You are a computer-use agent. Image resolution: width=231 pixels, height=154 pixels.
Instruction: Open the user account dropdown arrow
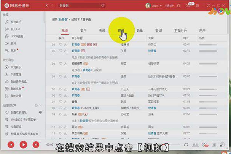pos(161,6)
